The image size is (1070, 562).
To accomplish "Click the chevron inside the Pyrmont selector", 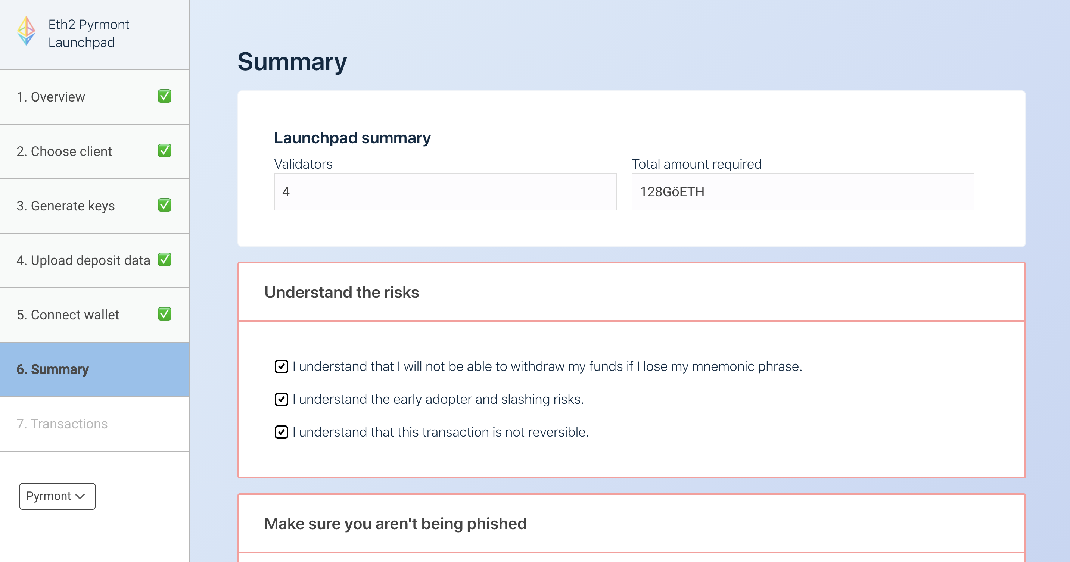I will (x=80, y=496).
